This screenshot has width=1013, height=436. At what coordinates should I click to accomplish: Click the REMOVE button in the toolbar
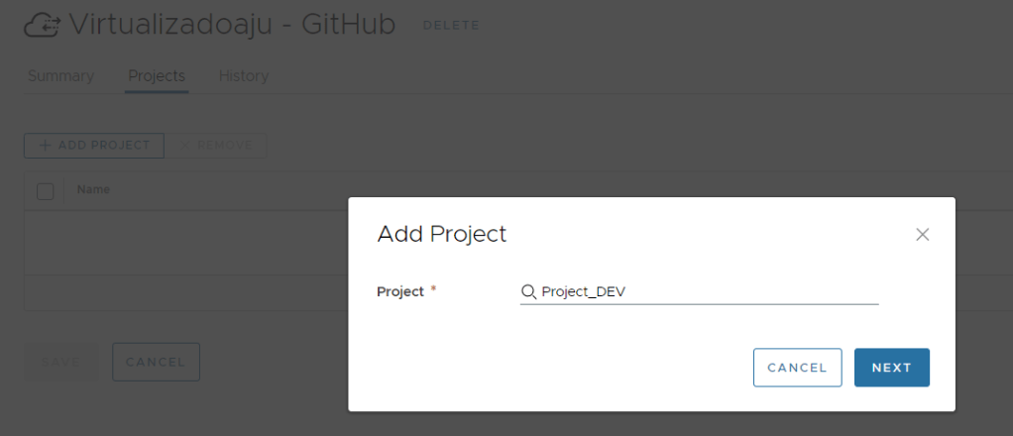click(215, 145)
